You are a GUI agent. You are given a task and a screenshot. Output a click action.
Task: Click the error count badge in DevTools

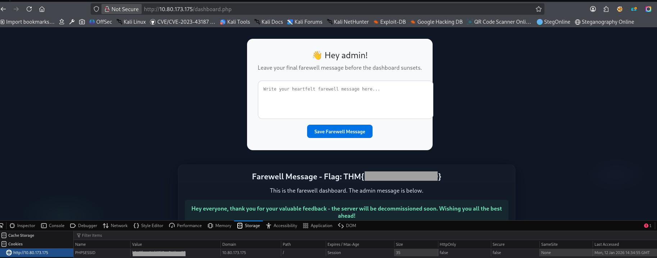click(x=648, y=226)
